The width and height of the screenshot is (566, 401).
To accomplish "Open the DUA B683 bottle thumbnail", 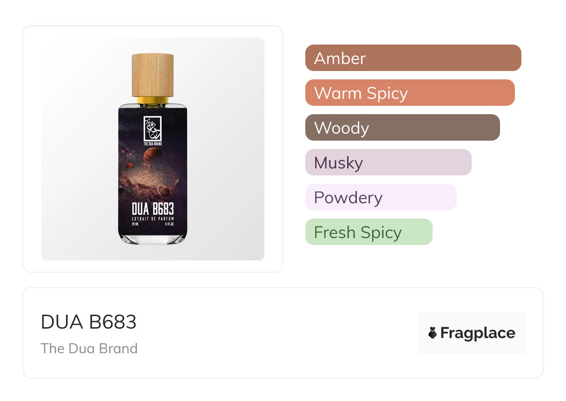I will pyautogui.click(x=153, y=149).
